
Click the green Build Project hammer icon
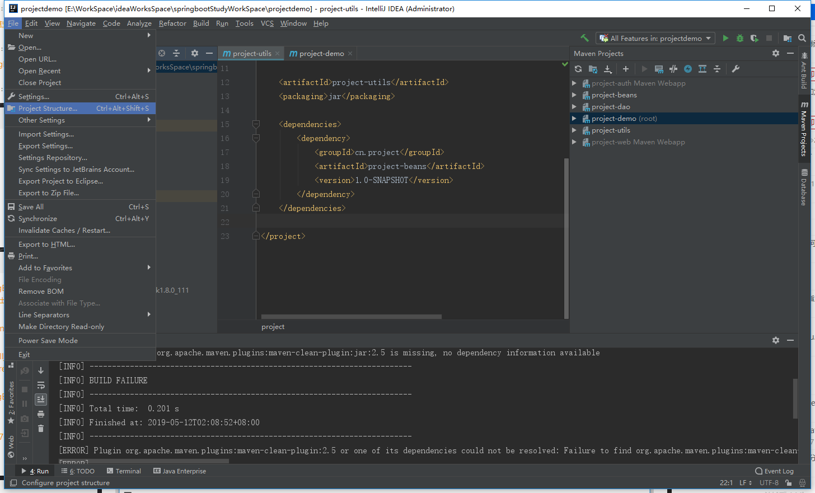pyautogui.click(x=584, y=38)
